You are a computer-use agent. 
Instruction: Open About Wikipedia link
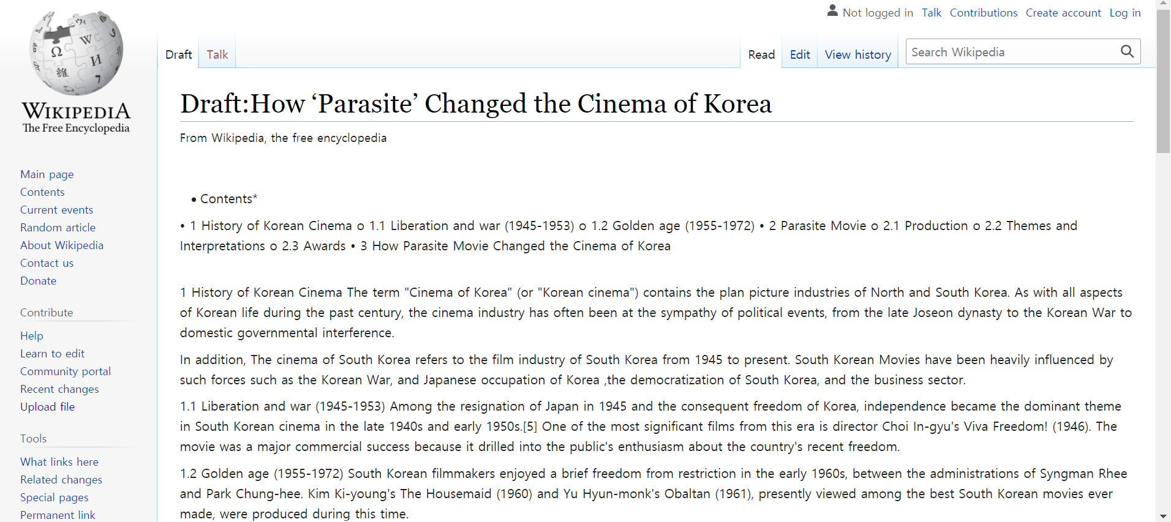tap(62, 245)
